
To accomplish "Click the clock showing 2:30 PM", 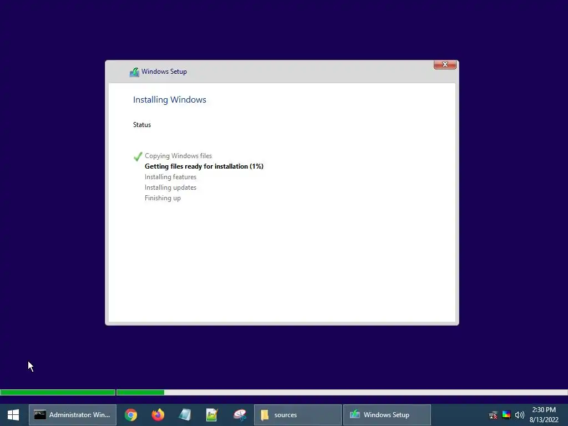I will click(544, 410).
